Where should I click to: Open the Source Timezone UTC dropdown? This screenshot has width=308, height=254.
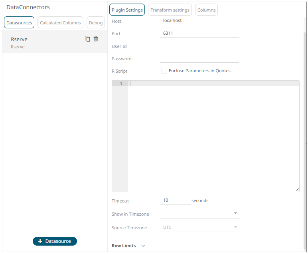pyautogui.click(x=199, y=227)
